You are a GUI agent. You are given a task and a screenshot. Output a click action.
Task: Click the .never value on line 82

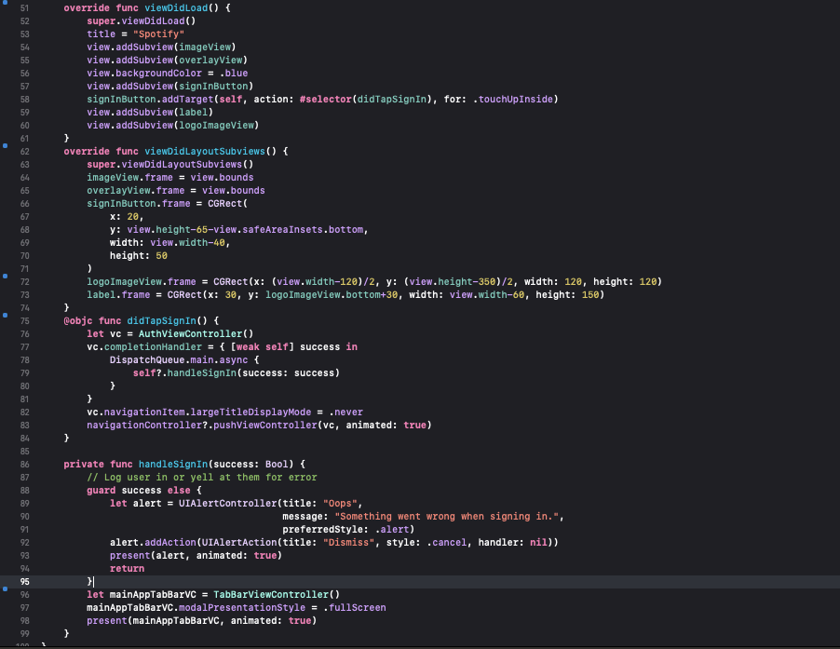click(346, 412)
